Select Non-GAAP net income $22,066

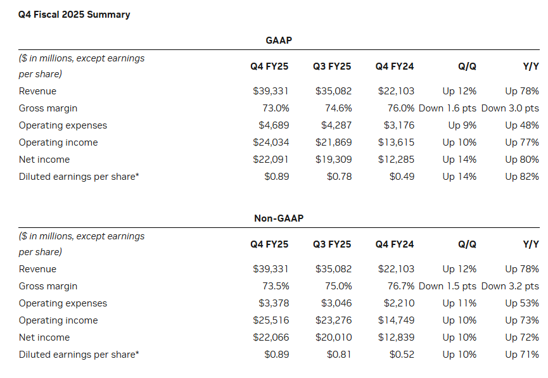click(x=271, y=337)
